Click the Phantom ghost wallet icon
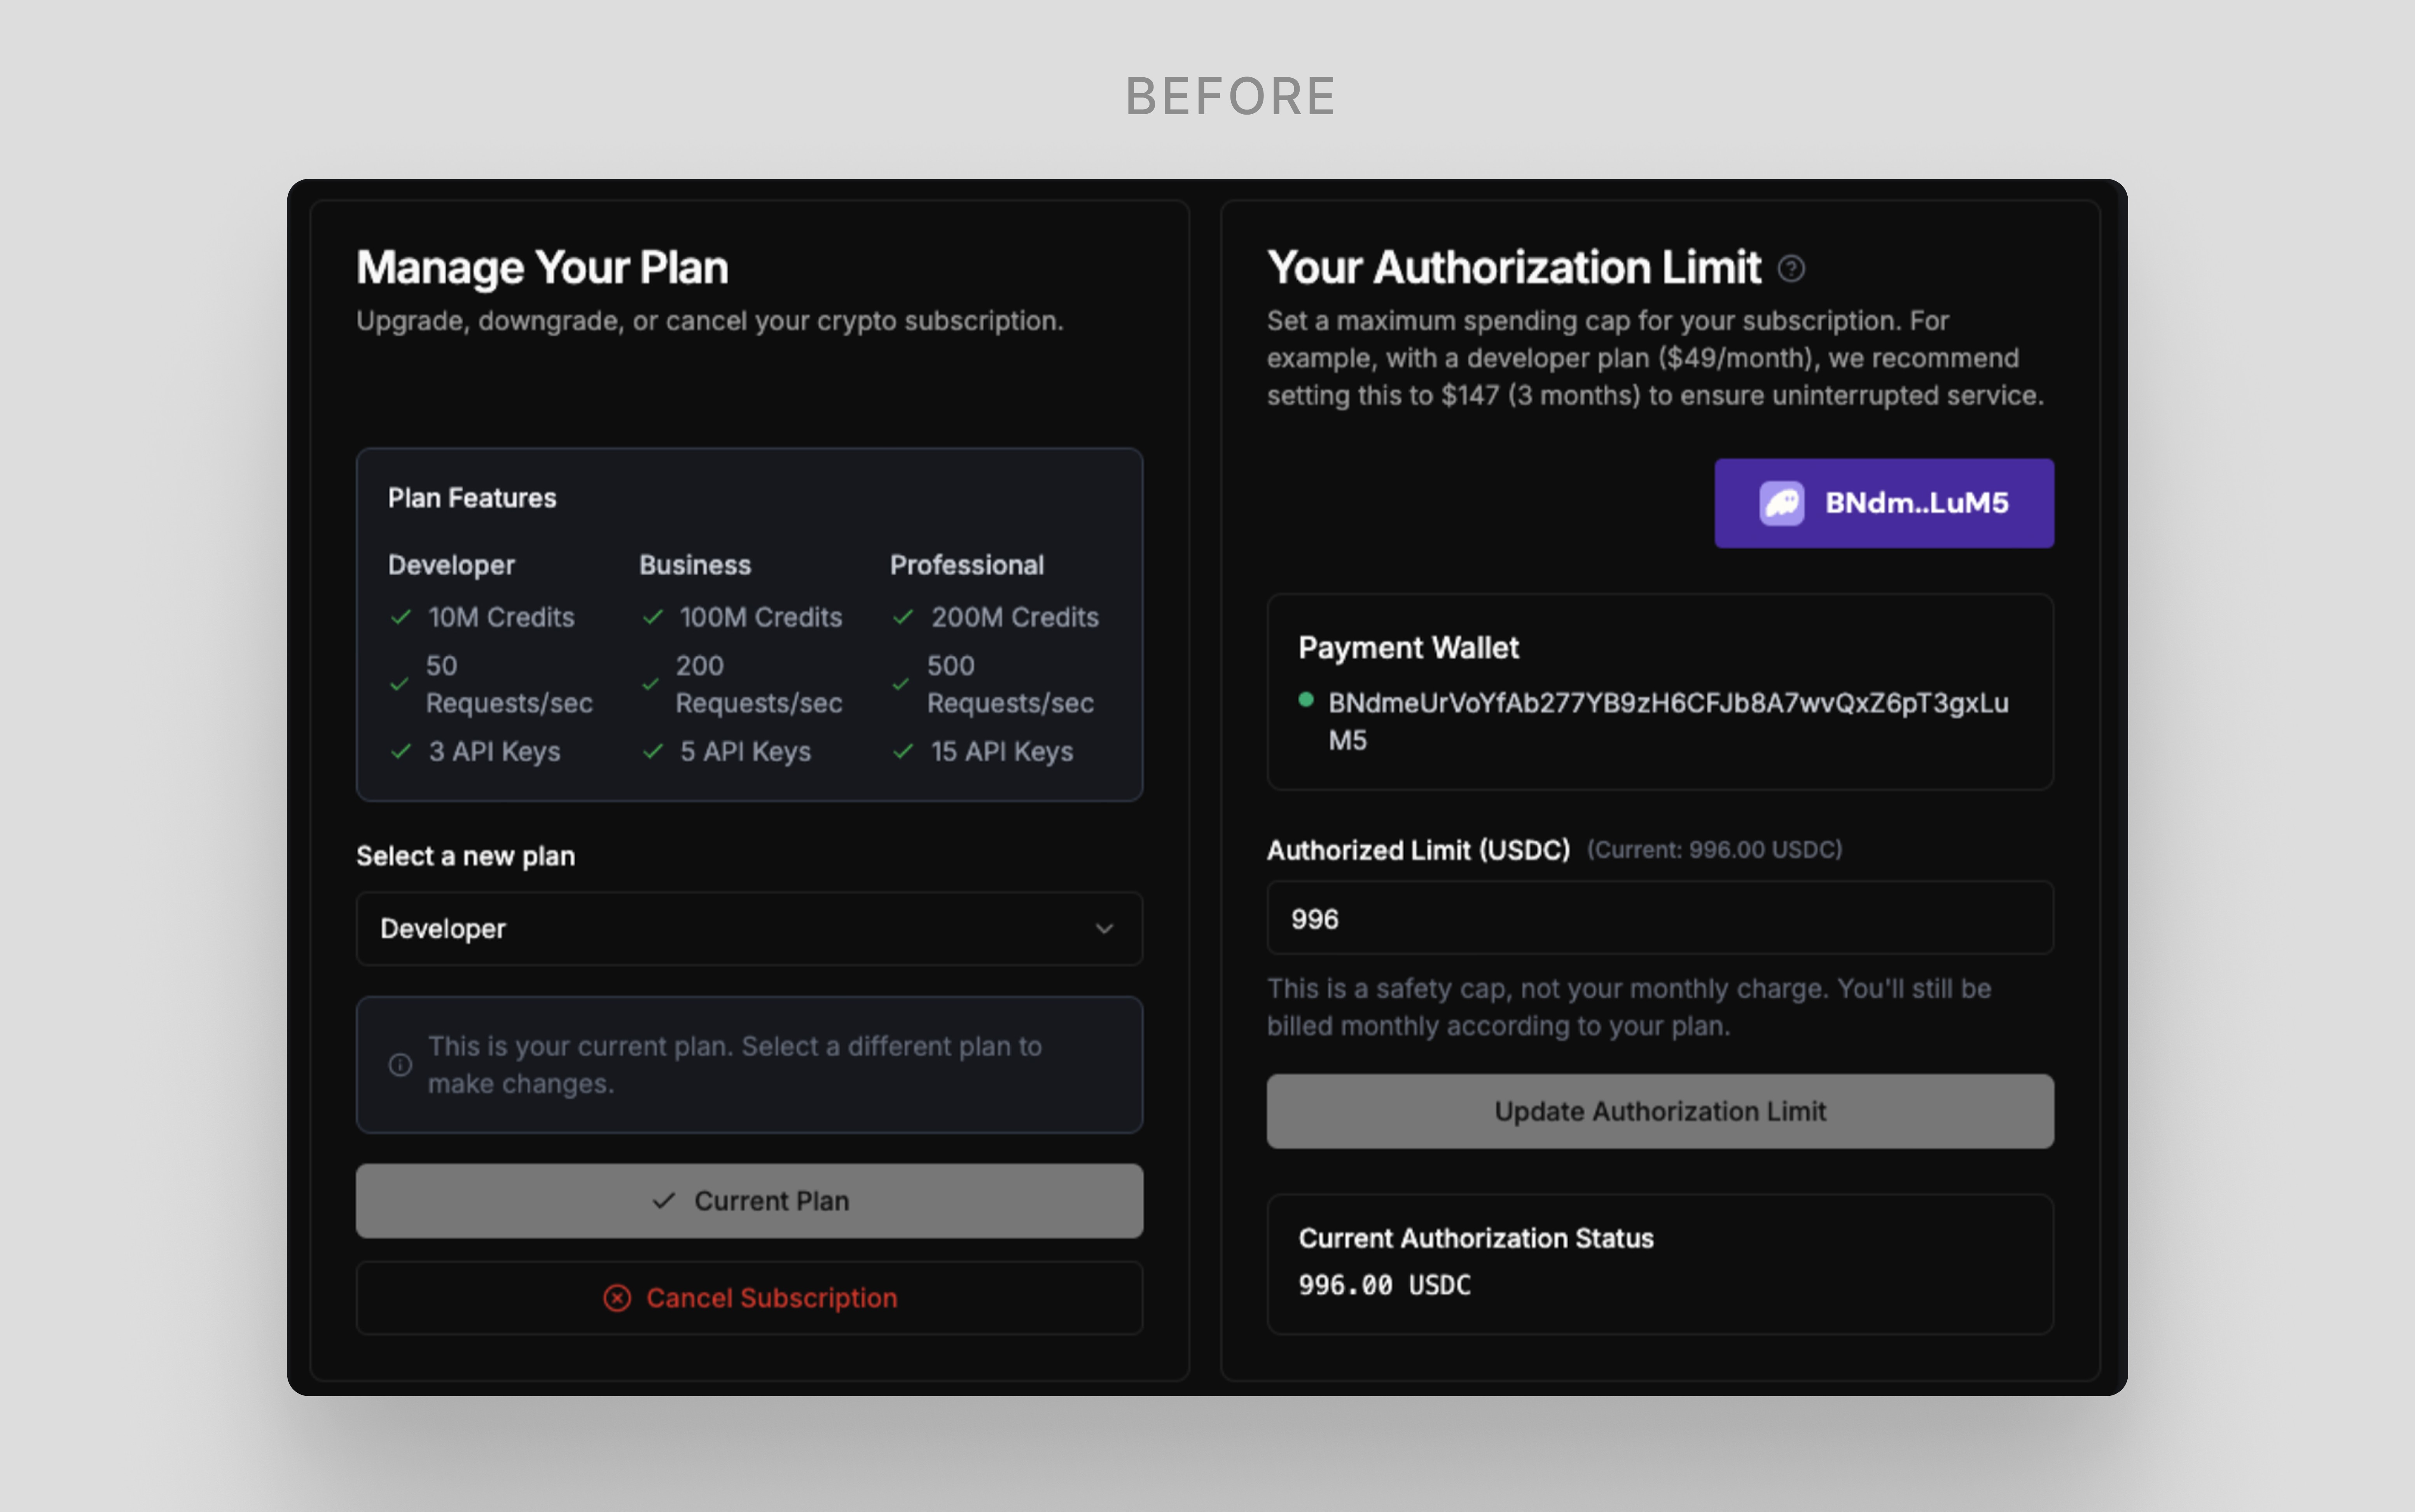2415x1512 pixels. point(1782,503)
